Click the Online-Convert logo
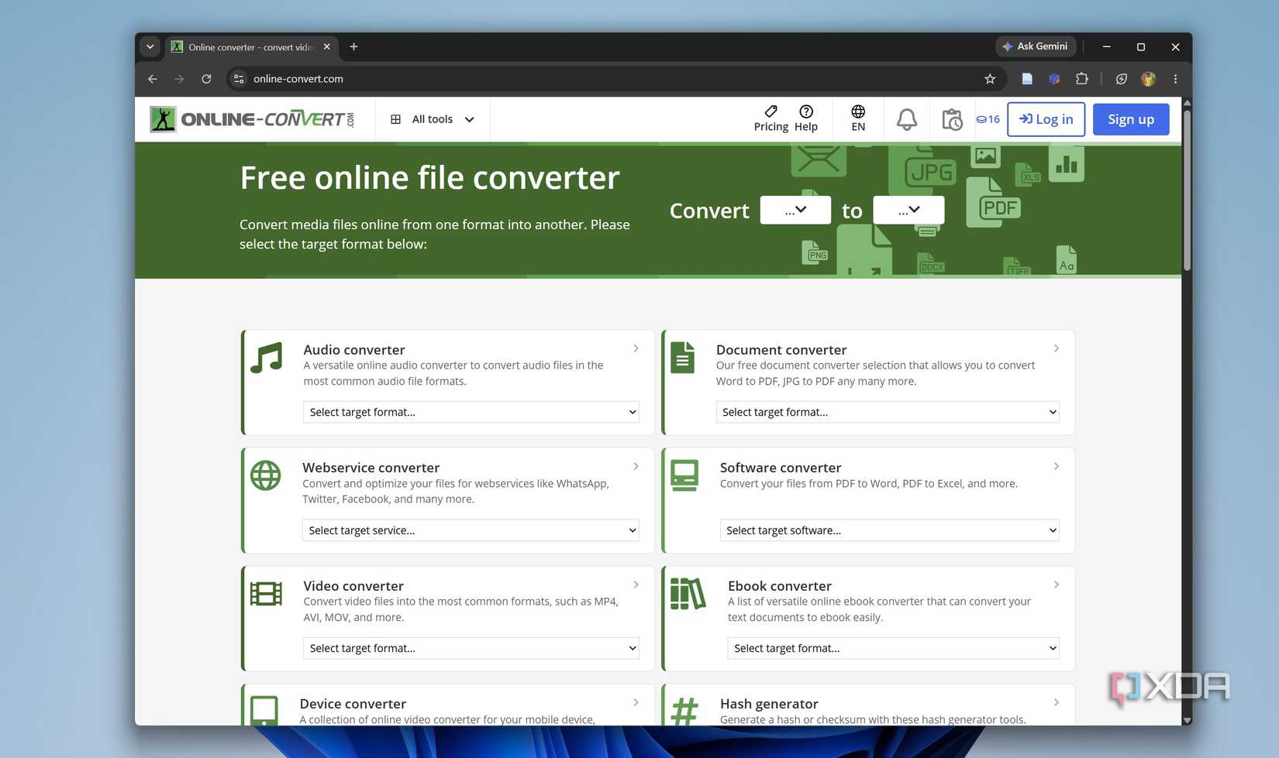Screen dimensions: 1279x758 click(x=252, y=119)
